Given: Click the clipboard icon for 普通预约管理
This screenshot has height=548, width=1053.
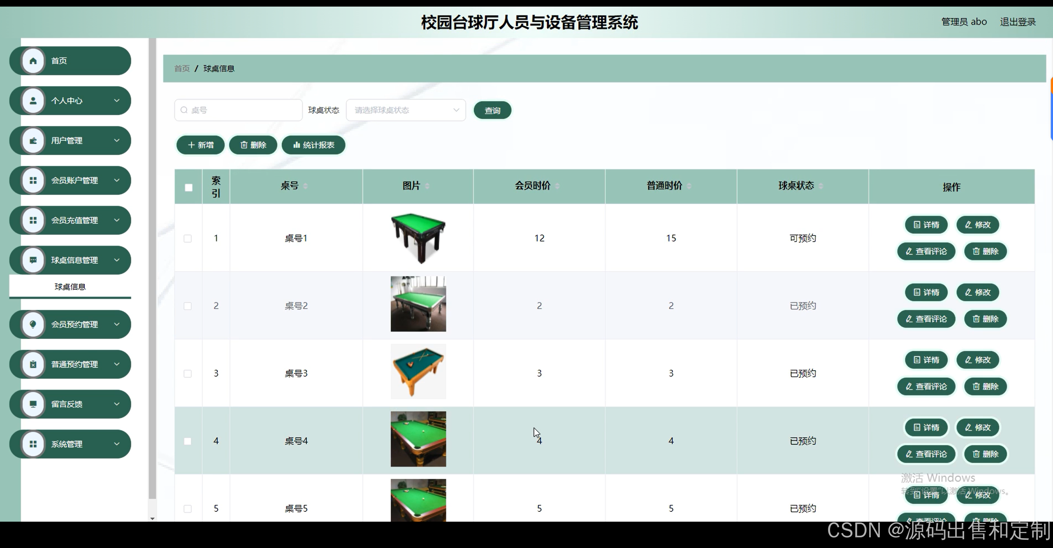Looking at the screenshot, I should pyautogui.click(x=33, y=364).
